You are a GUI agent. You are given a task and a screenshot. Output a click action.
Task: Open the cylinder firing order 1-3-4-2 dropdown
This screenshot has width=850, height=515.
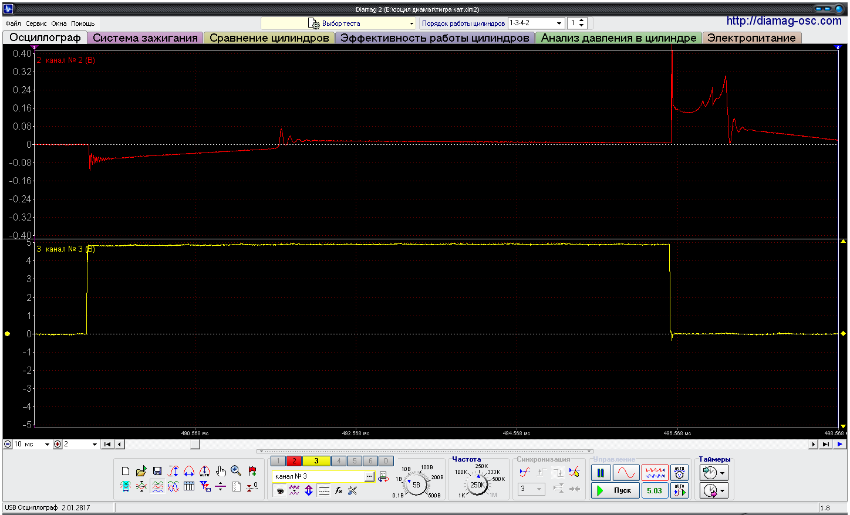(x=536, y=23)
